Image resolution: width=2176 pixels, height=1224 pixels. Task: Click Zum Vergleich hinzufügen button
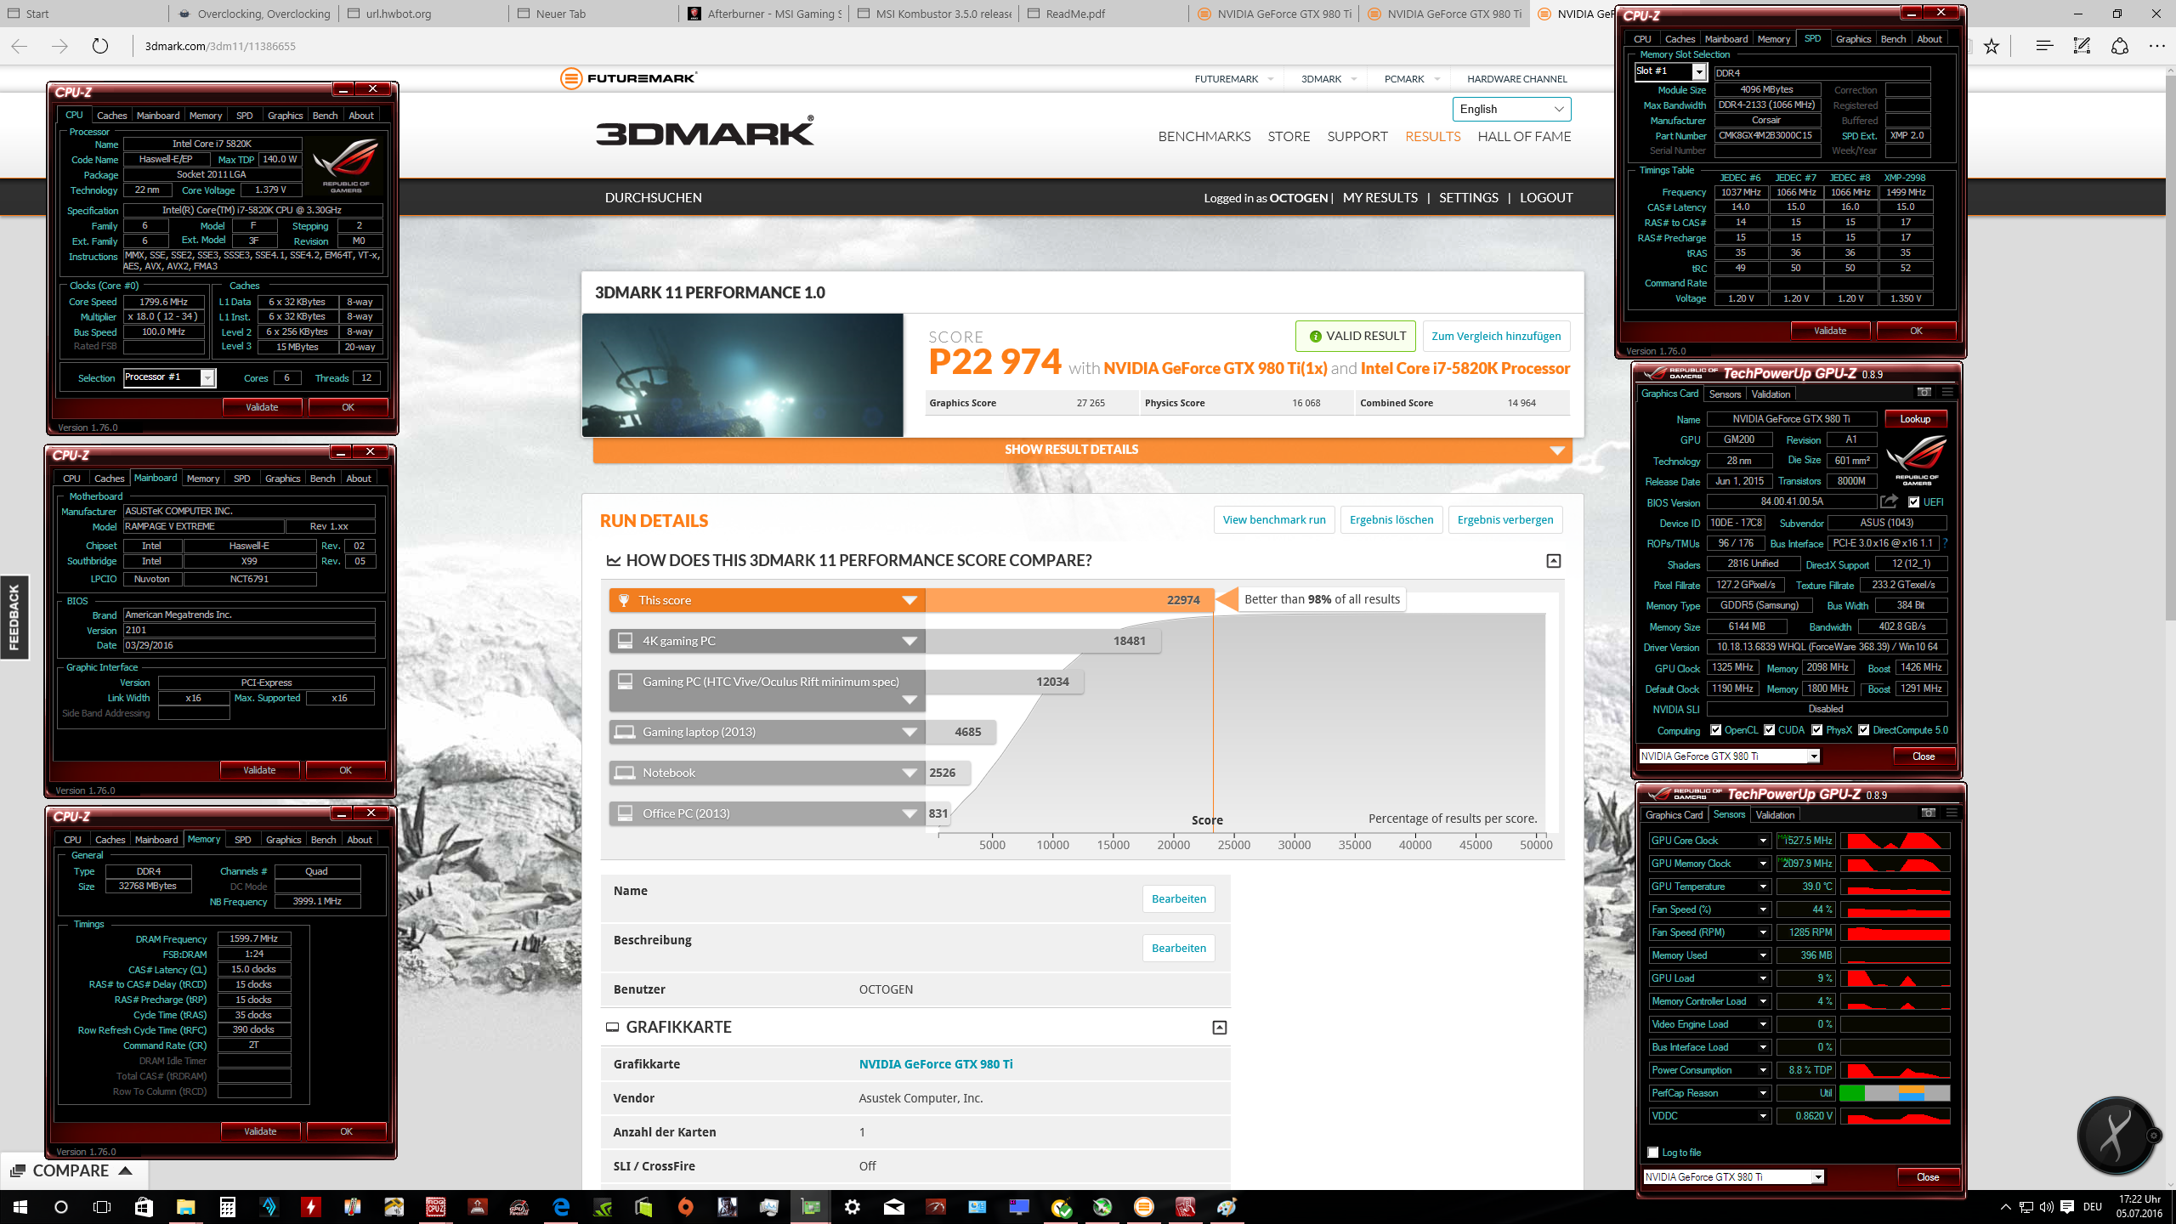pyautogui.click(x=1496, y=336)
